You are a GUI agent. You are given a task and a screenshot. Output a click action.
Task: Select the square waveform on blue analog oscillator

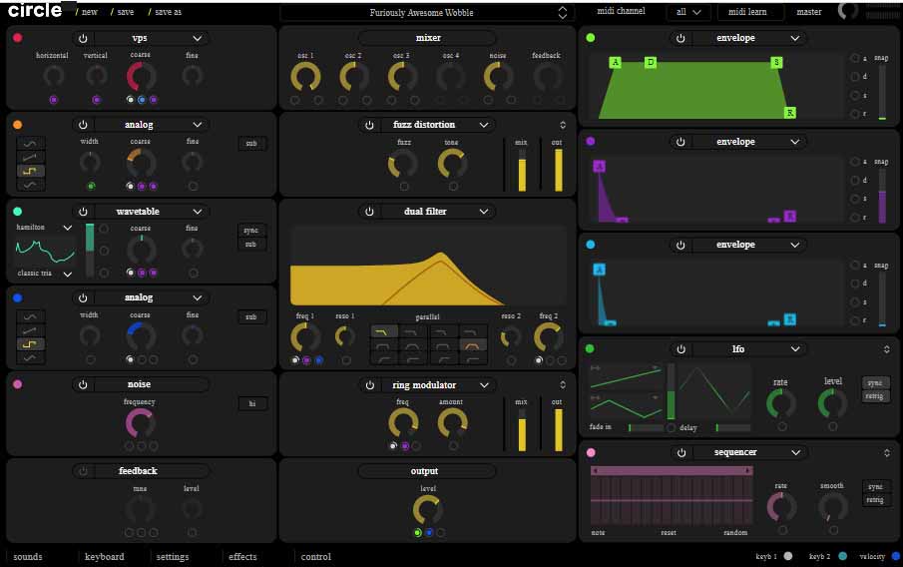click(31, 344)
